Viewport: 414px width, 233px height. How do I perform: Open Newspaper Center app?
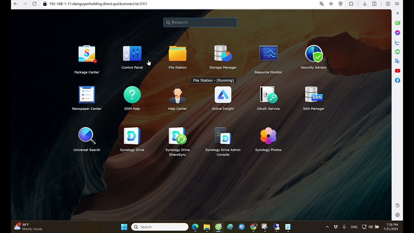(x=87, y=95)
